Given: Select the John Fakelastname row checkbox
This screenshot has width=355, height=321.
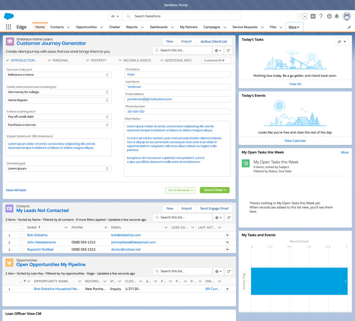Looking at the screenshot, I should 21,242.
